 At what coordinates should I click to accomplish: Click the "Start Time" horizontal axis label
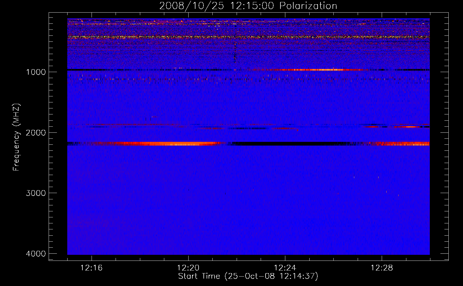(248, 276)
